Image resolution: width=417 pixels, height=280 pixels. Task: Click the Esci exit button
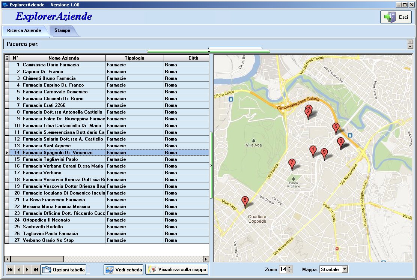click(396, 17)
